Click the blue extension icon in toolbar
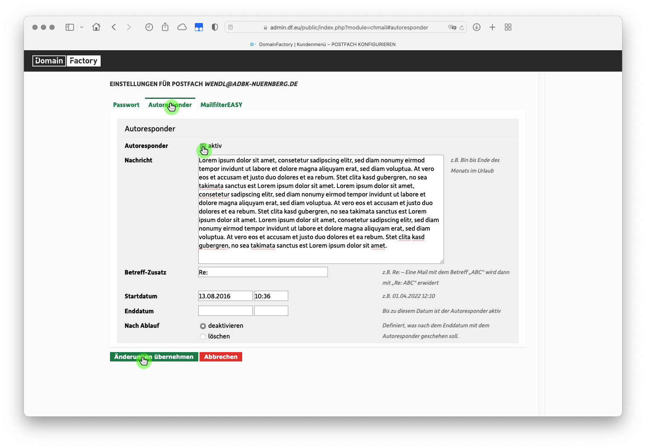Screen dimensions: 646x448 pos(199,27)
